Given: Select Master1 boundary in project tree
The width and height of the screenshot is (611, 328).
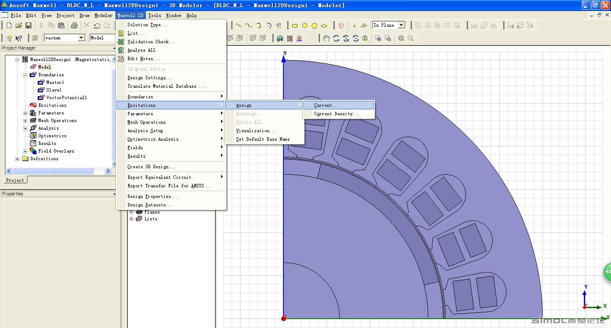Looking at the screenshot, I should pos(55,82).
